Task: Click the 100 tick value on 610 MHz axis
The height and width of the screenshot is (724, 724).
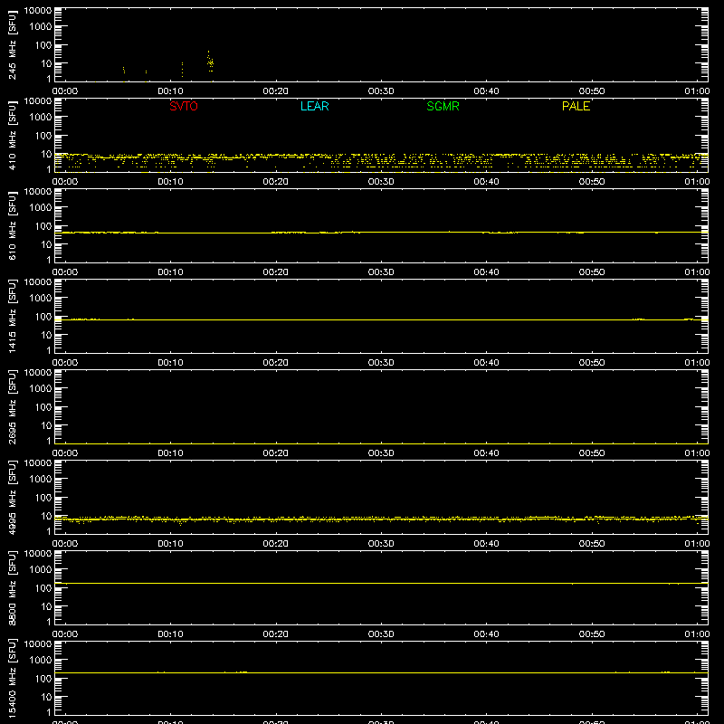Action: click(43, 226)
